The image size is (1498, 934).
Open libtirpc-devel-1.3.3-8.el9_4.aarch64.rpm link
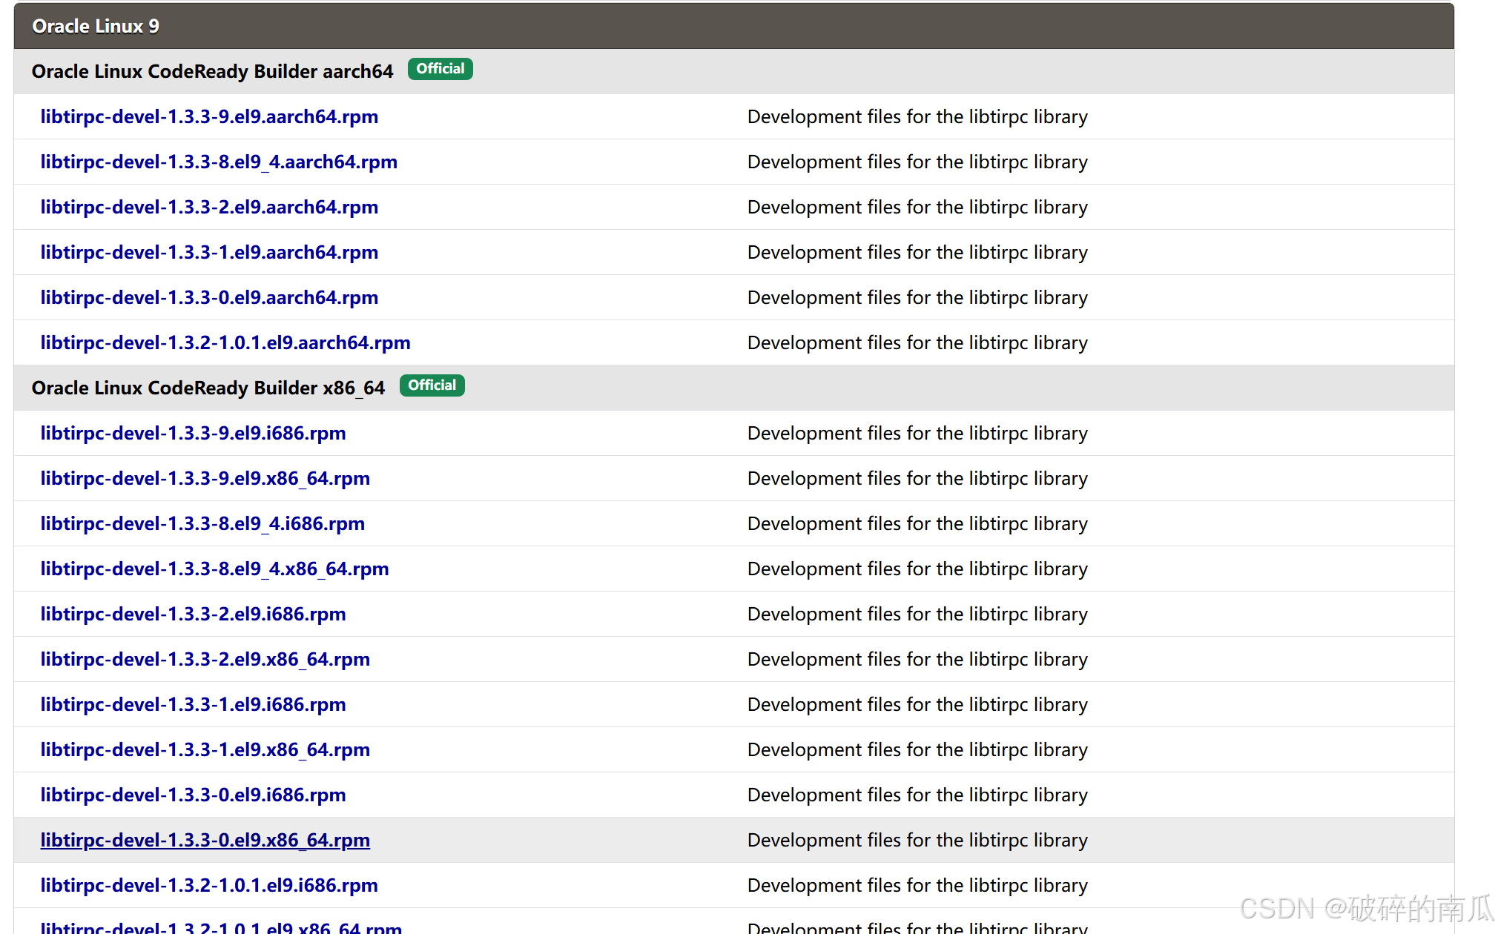(219, 162)
